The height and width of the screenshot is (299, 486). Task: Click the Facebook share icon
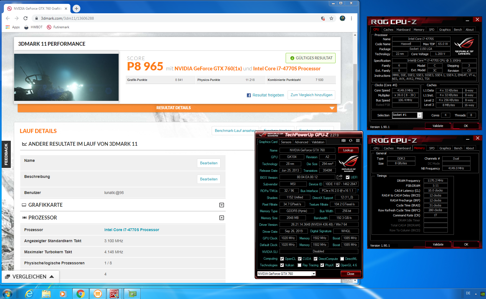coord(249,95)
